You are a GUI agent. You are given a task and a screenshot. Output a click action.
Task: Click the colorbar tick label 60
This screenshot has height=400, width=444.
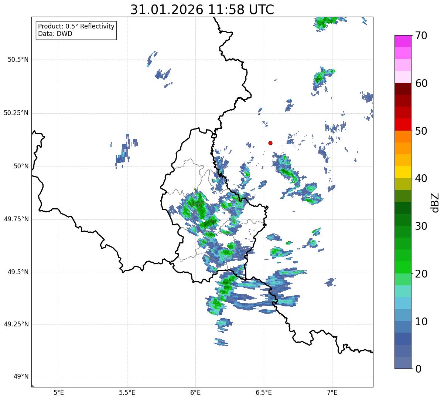[x=421, y=84]
